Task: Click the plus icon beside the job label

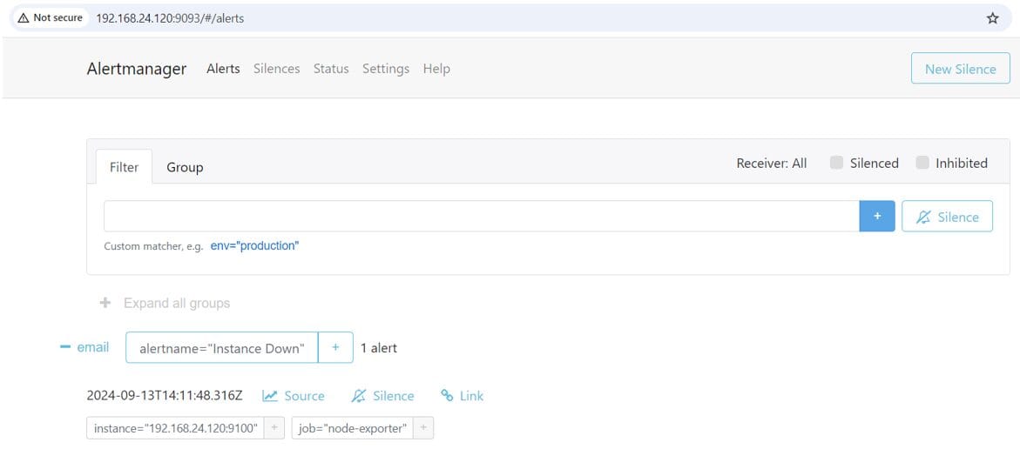Action: 423,428
